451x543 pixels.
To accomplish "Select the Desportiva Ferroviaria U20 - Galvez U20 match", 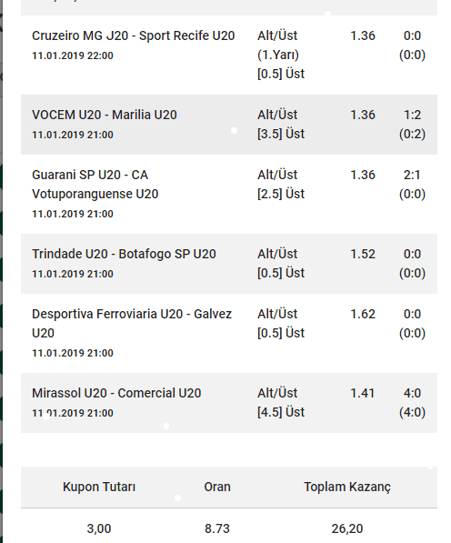I will coord(132,324).
